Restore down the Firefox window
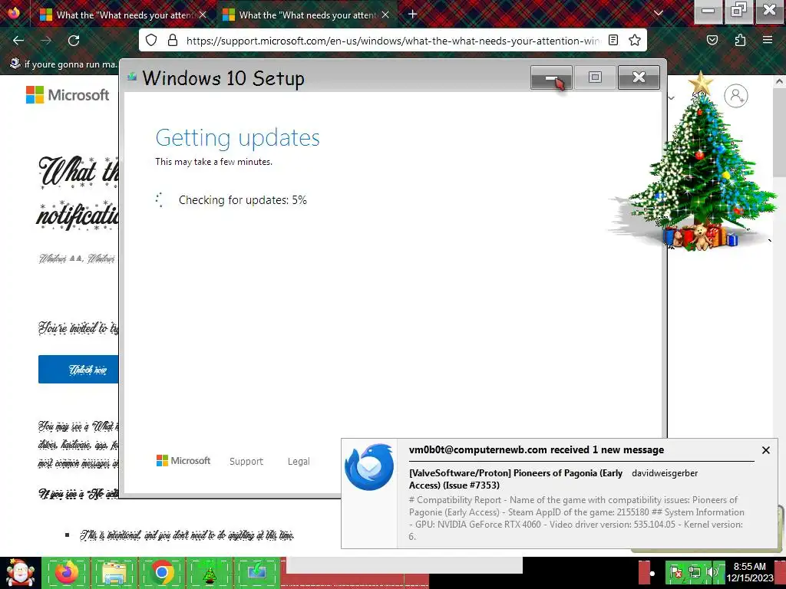This screenshot has height=589, width=786. point(738,11)
